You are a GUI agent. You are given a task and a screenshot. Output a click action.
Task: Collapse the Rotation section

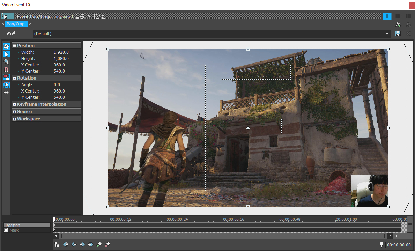pos(14,78)
